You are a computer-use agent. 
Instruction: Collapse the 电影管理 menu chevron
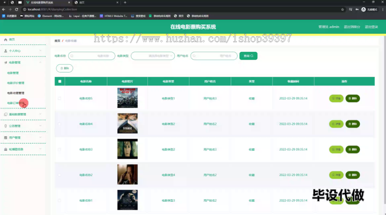pos(40,62)
